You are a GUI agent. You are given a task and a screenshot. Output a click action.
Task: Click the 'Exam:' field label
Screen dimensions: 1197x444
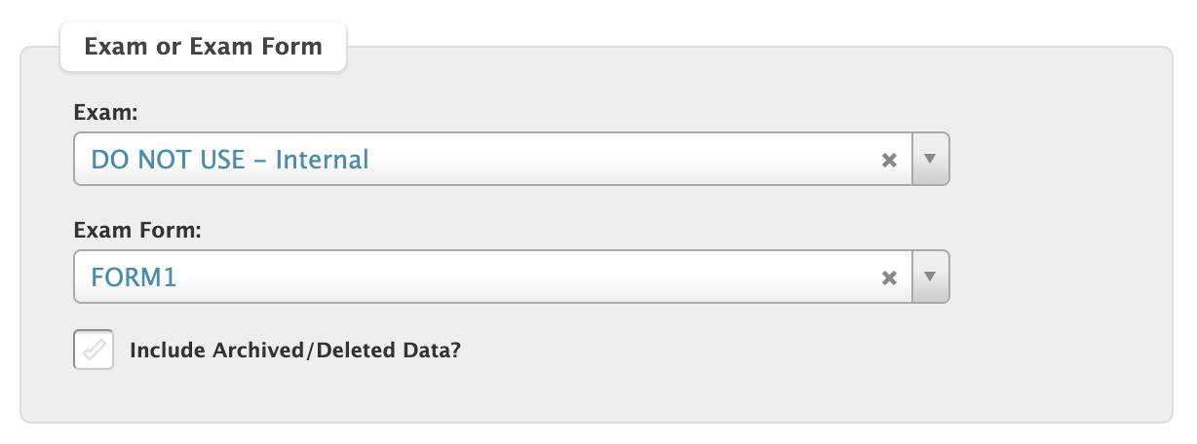tap(106, 113)
